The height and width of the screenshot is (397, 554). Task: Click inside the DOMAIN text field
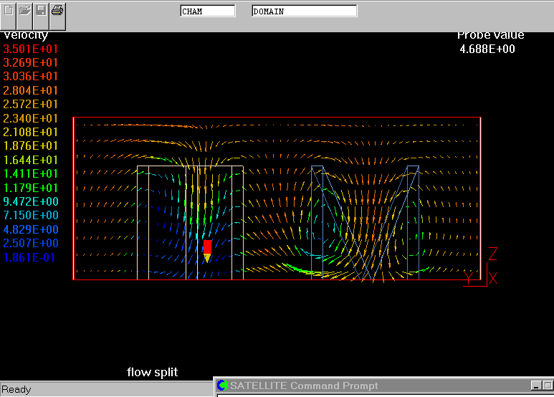click(x=304, y=11)
